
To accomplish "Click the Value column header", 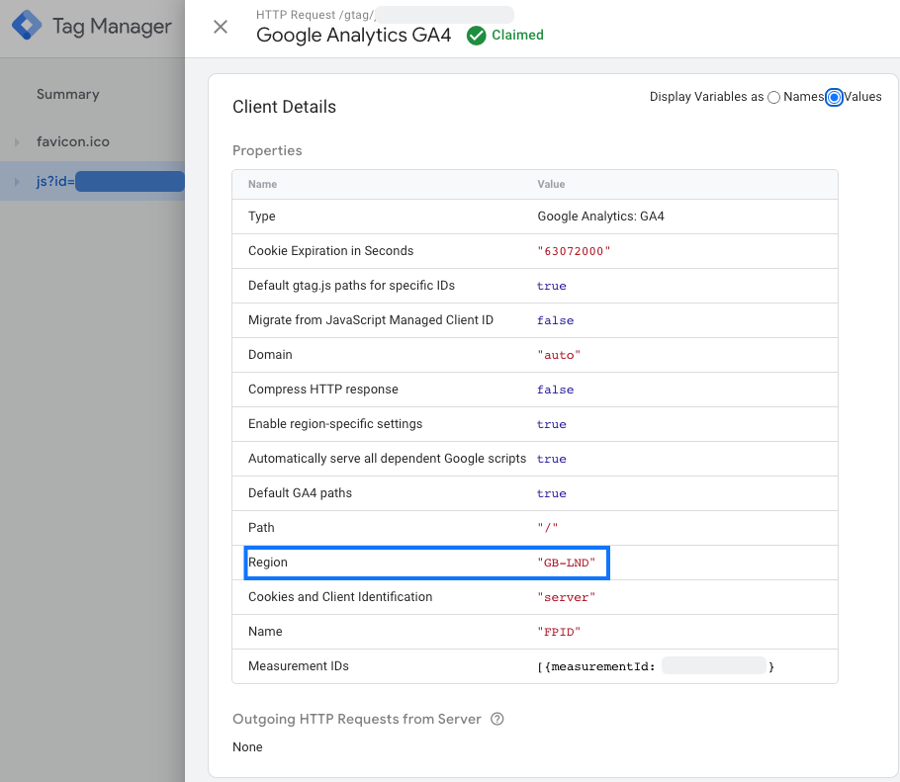I will (551, 185).
